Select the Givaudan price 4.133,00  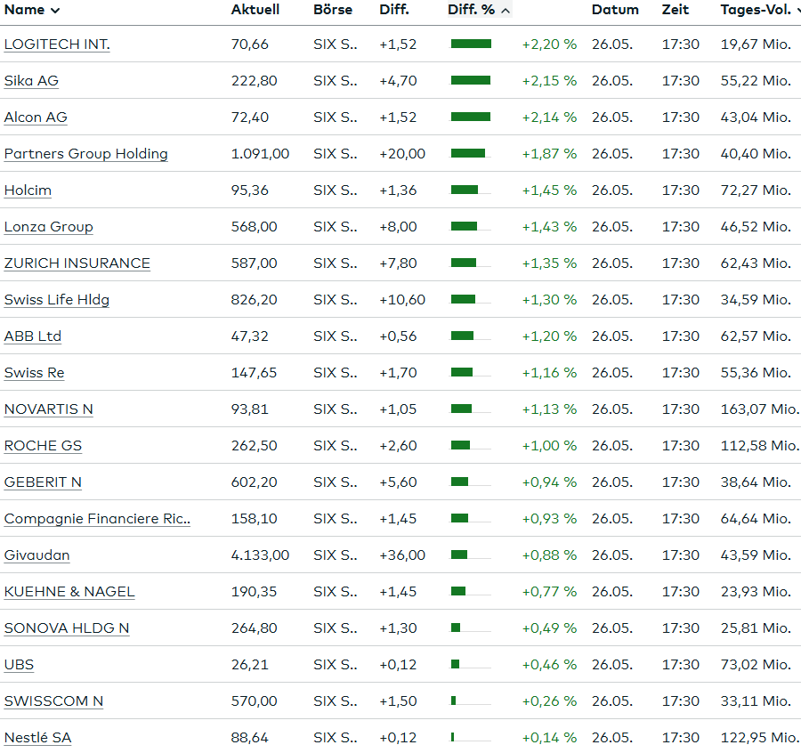pyautogui.click(x=260, y=555)
